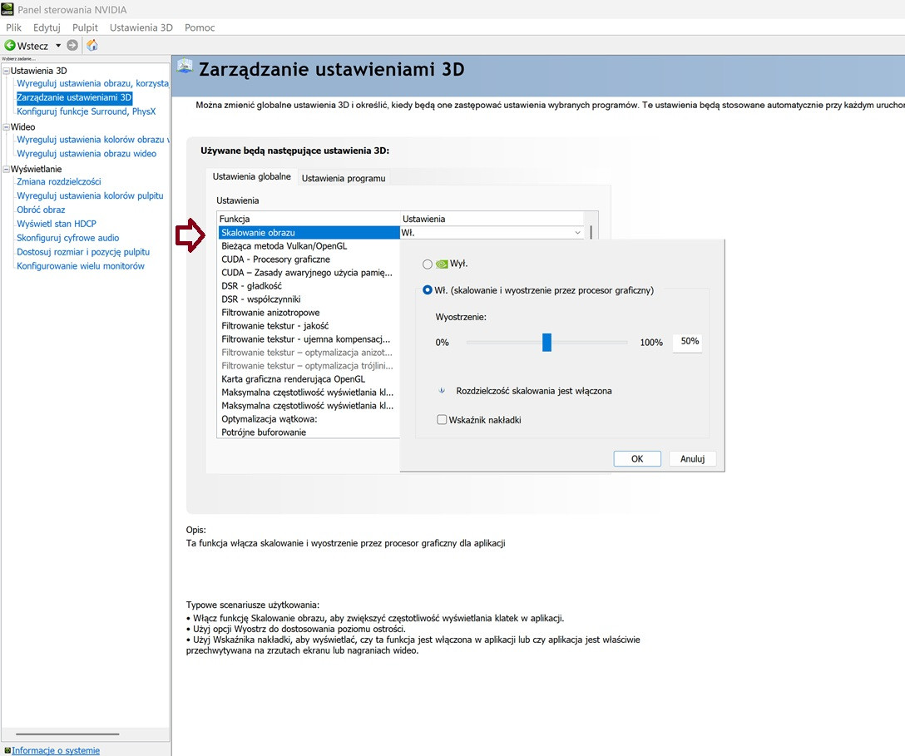
Task: Open the Pomoc menu
Action: (x=200, y=27)
